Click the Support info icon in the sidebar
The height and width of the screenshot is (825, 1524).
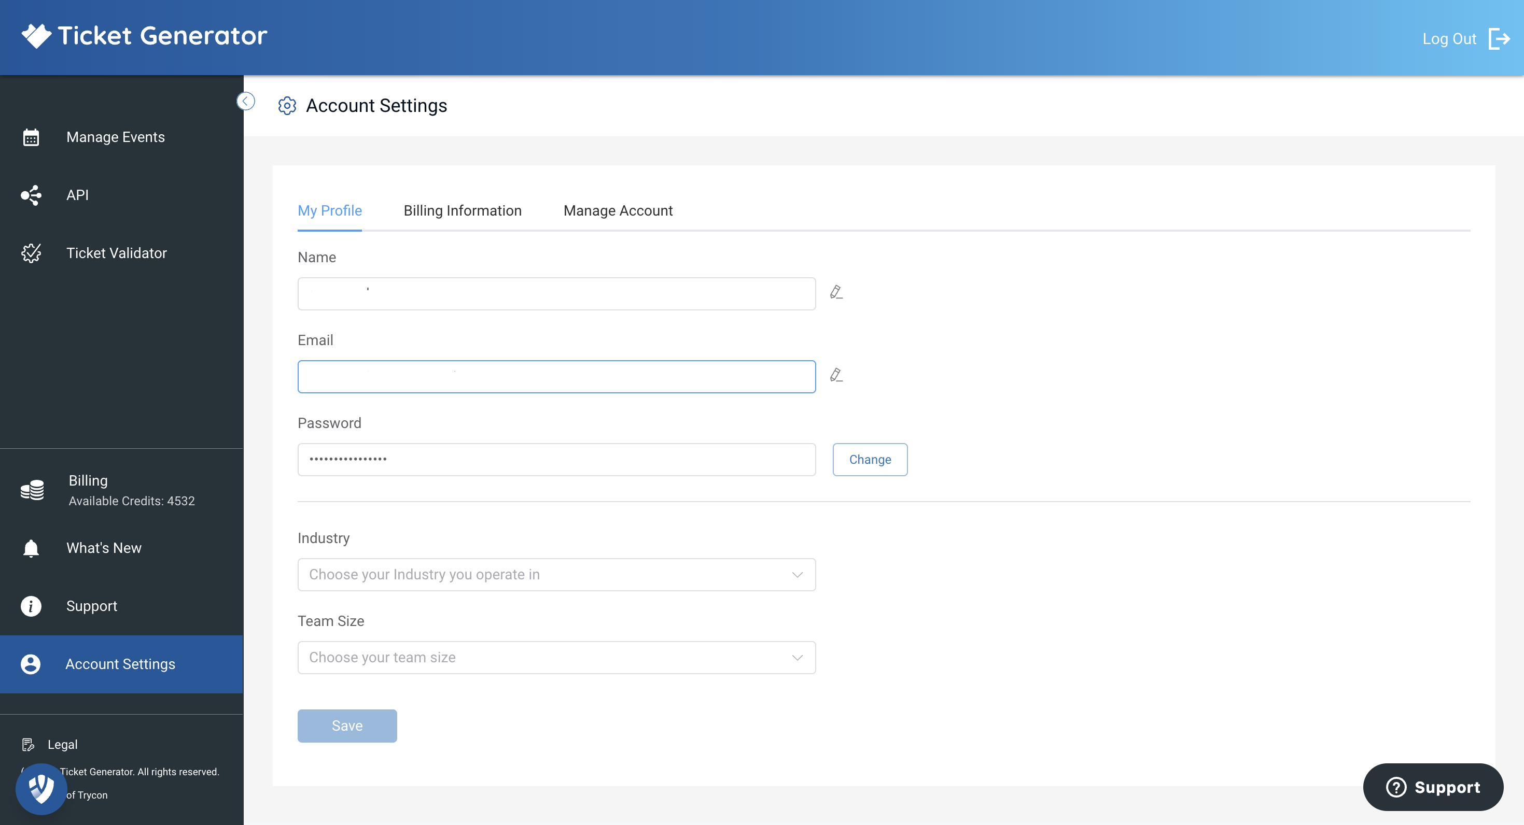[31, 606]
